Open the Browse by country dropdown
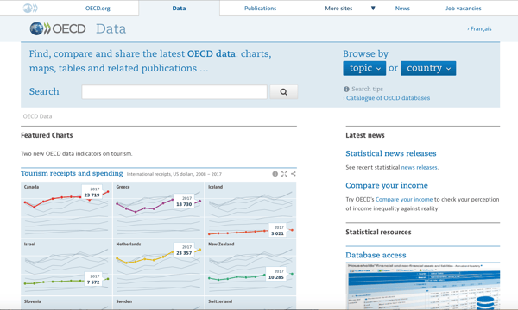 [x=428, y=68]
